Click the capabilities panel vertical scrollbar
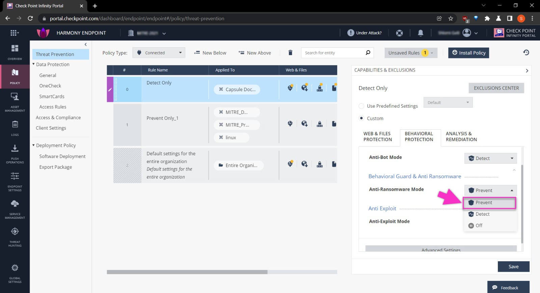Image resolution: width=540 pixels, height=293 pixels. click(x=522, y=204)
